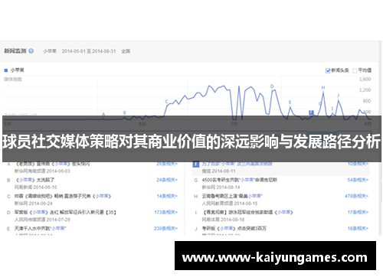The height and width of the screenshot is (277, 383).
Task: Select chart marker C on the line
Action: click(167, 101)
